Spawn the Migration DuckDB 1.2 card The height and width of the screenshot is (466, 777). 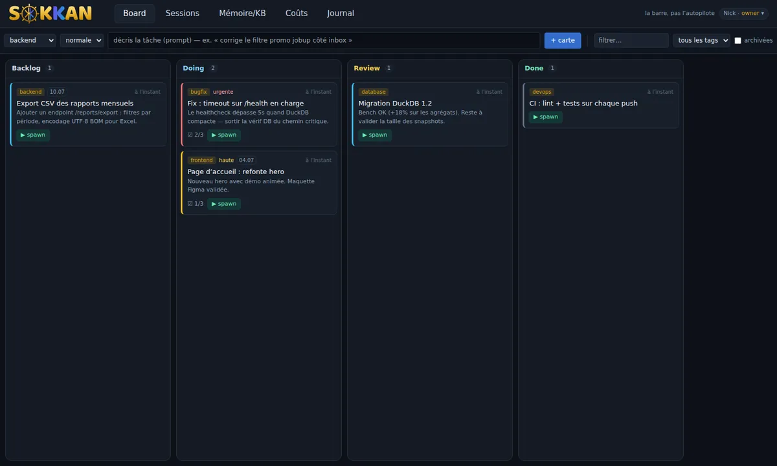[375, 135]
